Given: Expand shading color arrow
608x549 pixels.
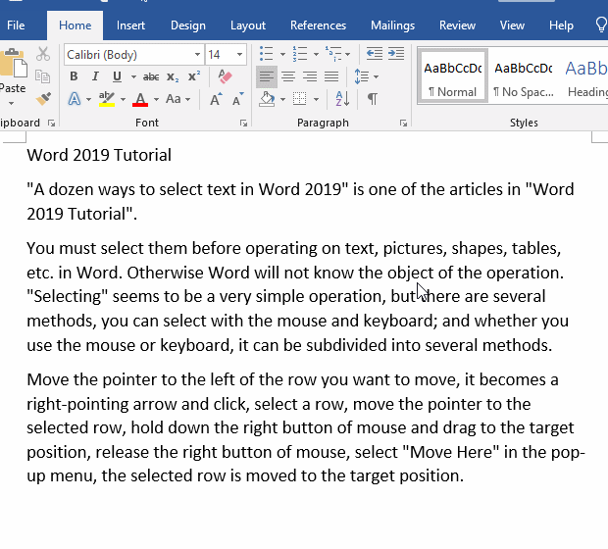Looking at the screenshot, I should click(x=282, y=100).
